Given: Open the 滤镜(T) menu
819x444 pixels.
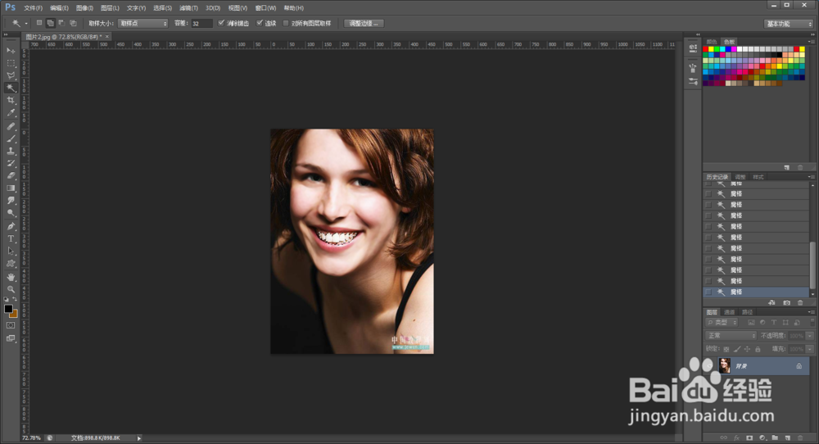Looking at the screenshot, I should [188, 8].
